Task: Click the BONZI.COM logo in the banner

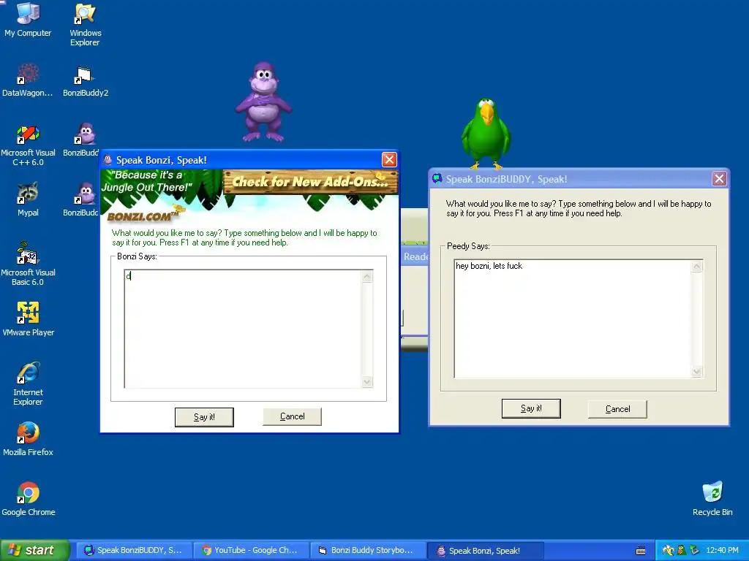Action: [x=143, y=216]
